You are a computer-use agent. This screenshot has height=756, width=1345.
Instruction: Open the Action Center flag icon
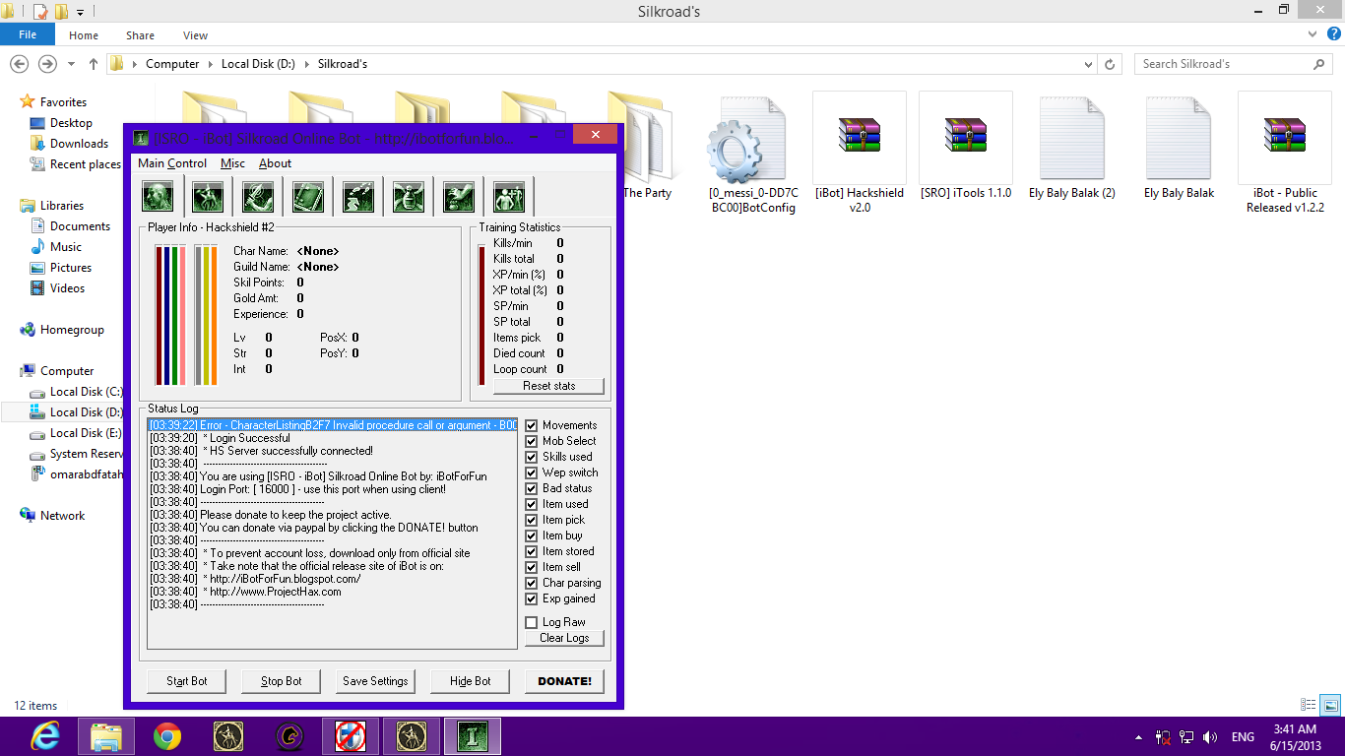click(x=1164, y=736)
